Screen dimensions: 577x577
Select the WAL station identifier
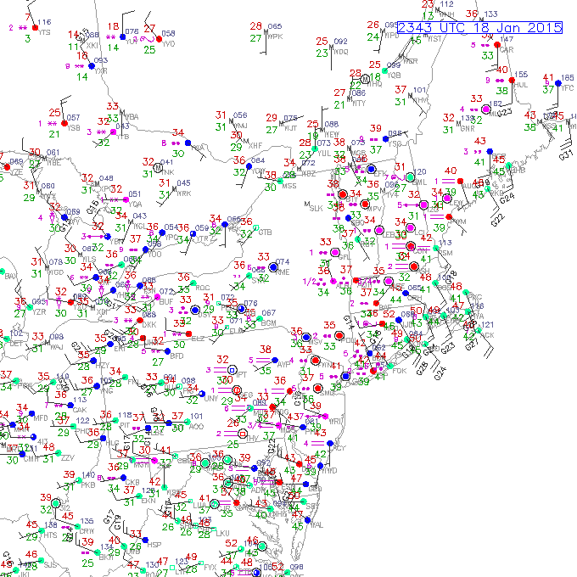[x=317, y=524]
